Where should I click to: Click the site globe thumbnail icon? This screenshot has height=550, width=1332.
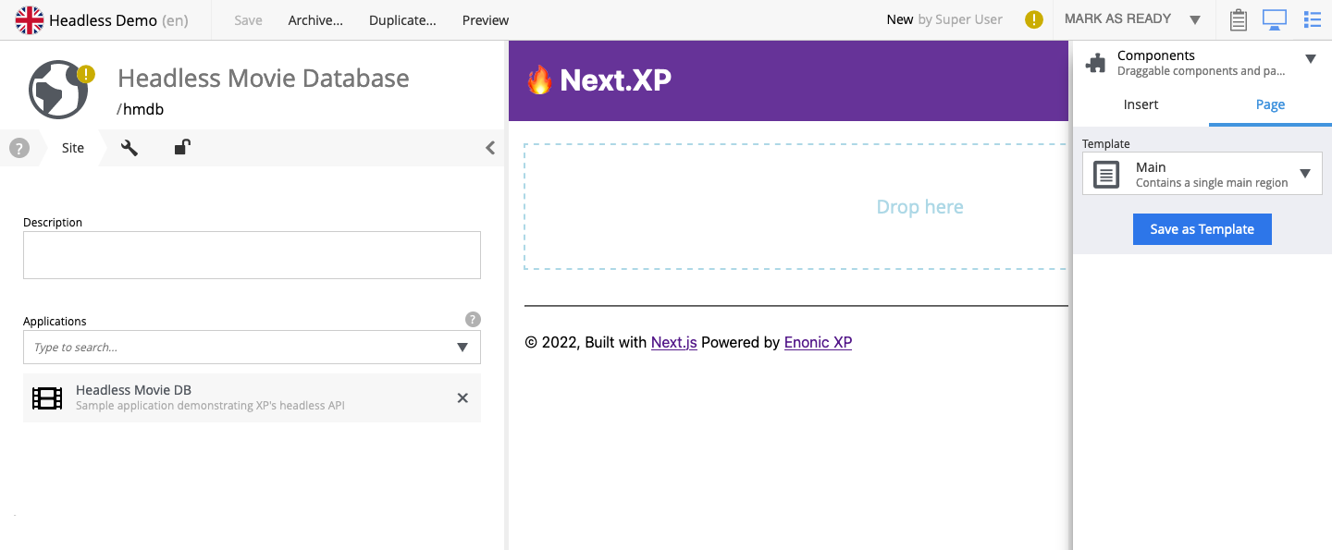58,90
